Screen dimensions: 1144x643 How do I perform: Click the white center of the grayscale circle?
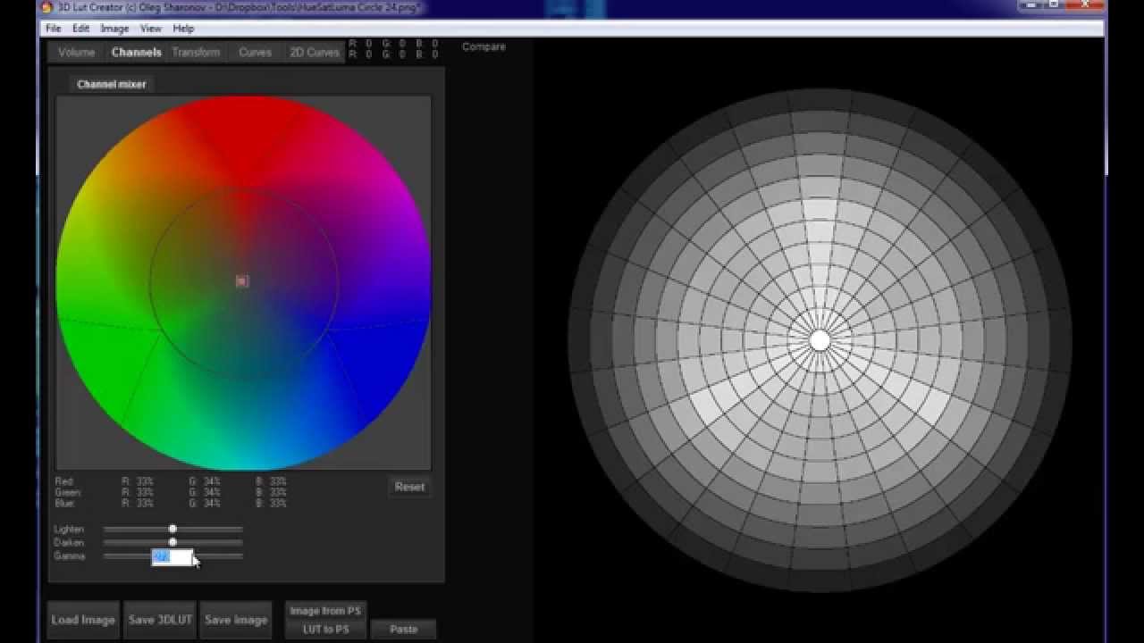tap(820, 340)
